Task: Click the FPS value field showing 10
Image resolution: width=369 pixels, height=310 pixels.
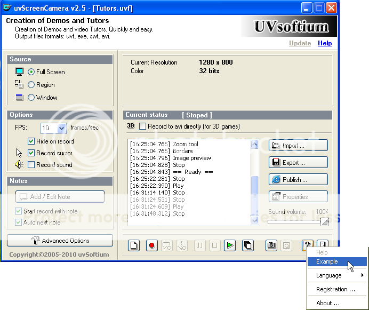Action: click(x=49, y=128)
